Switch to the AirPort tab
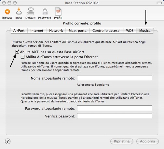 click(19, 31)
